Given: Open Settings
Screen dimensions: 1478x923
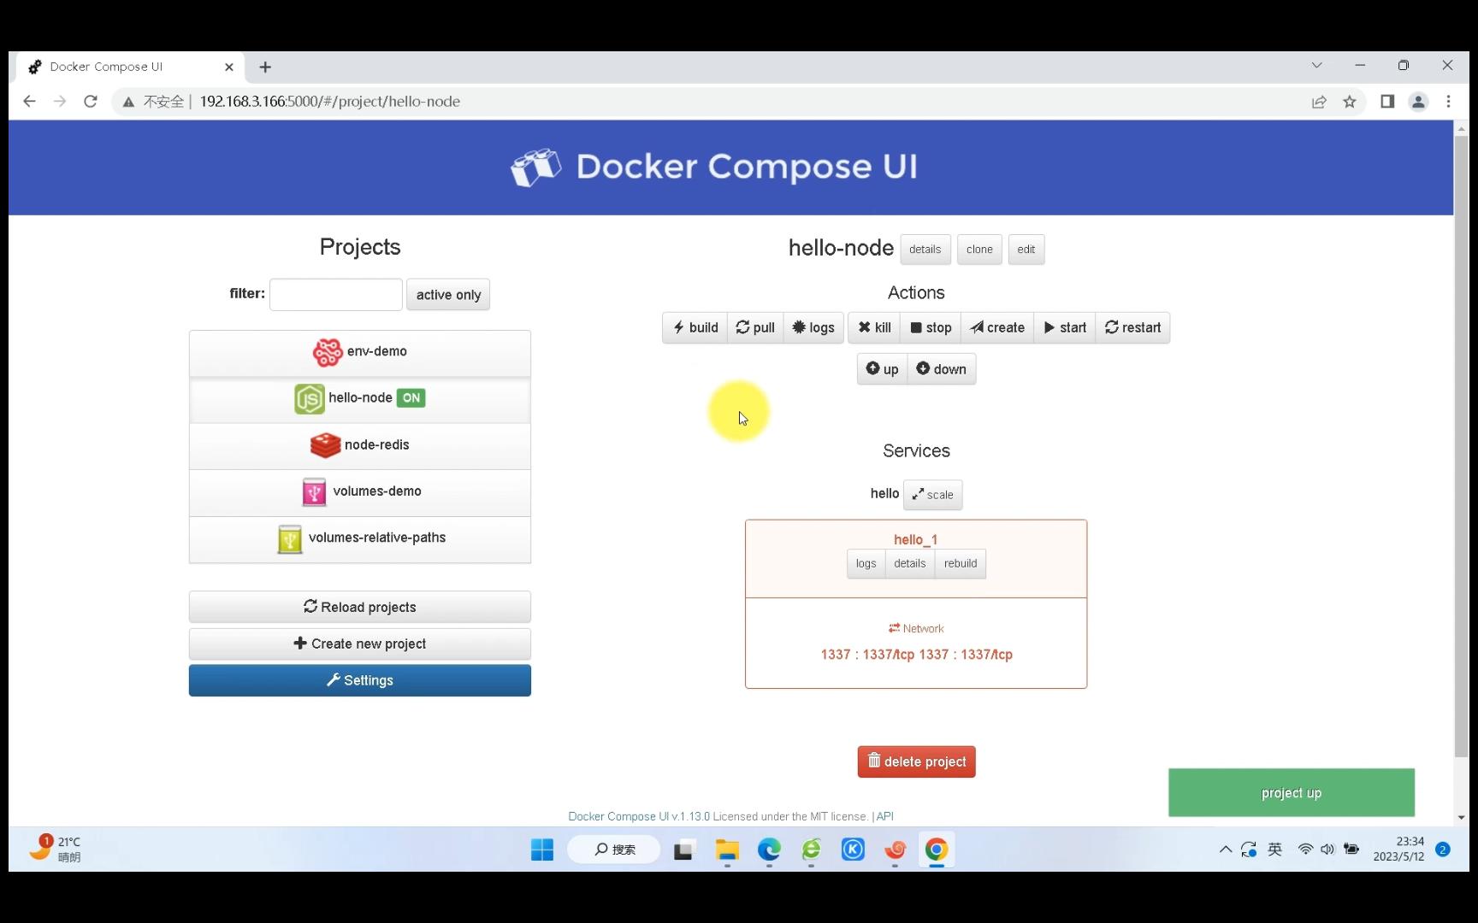Looking at the screenshot, I should tap(360, 680).
